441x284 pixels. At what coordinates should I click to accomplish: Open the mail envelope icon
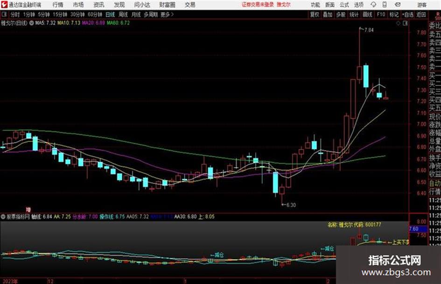coord(398,5)
